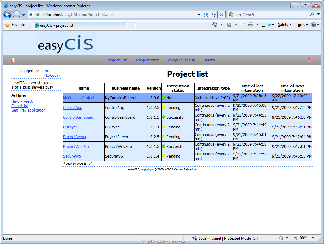Click the Local intranet zone globe icon

click(195, 238)
